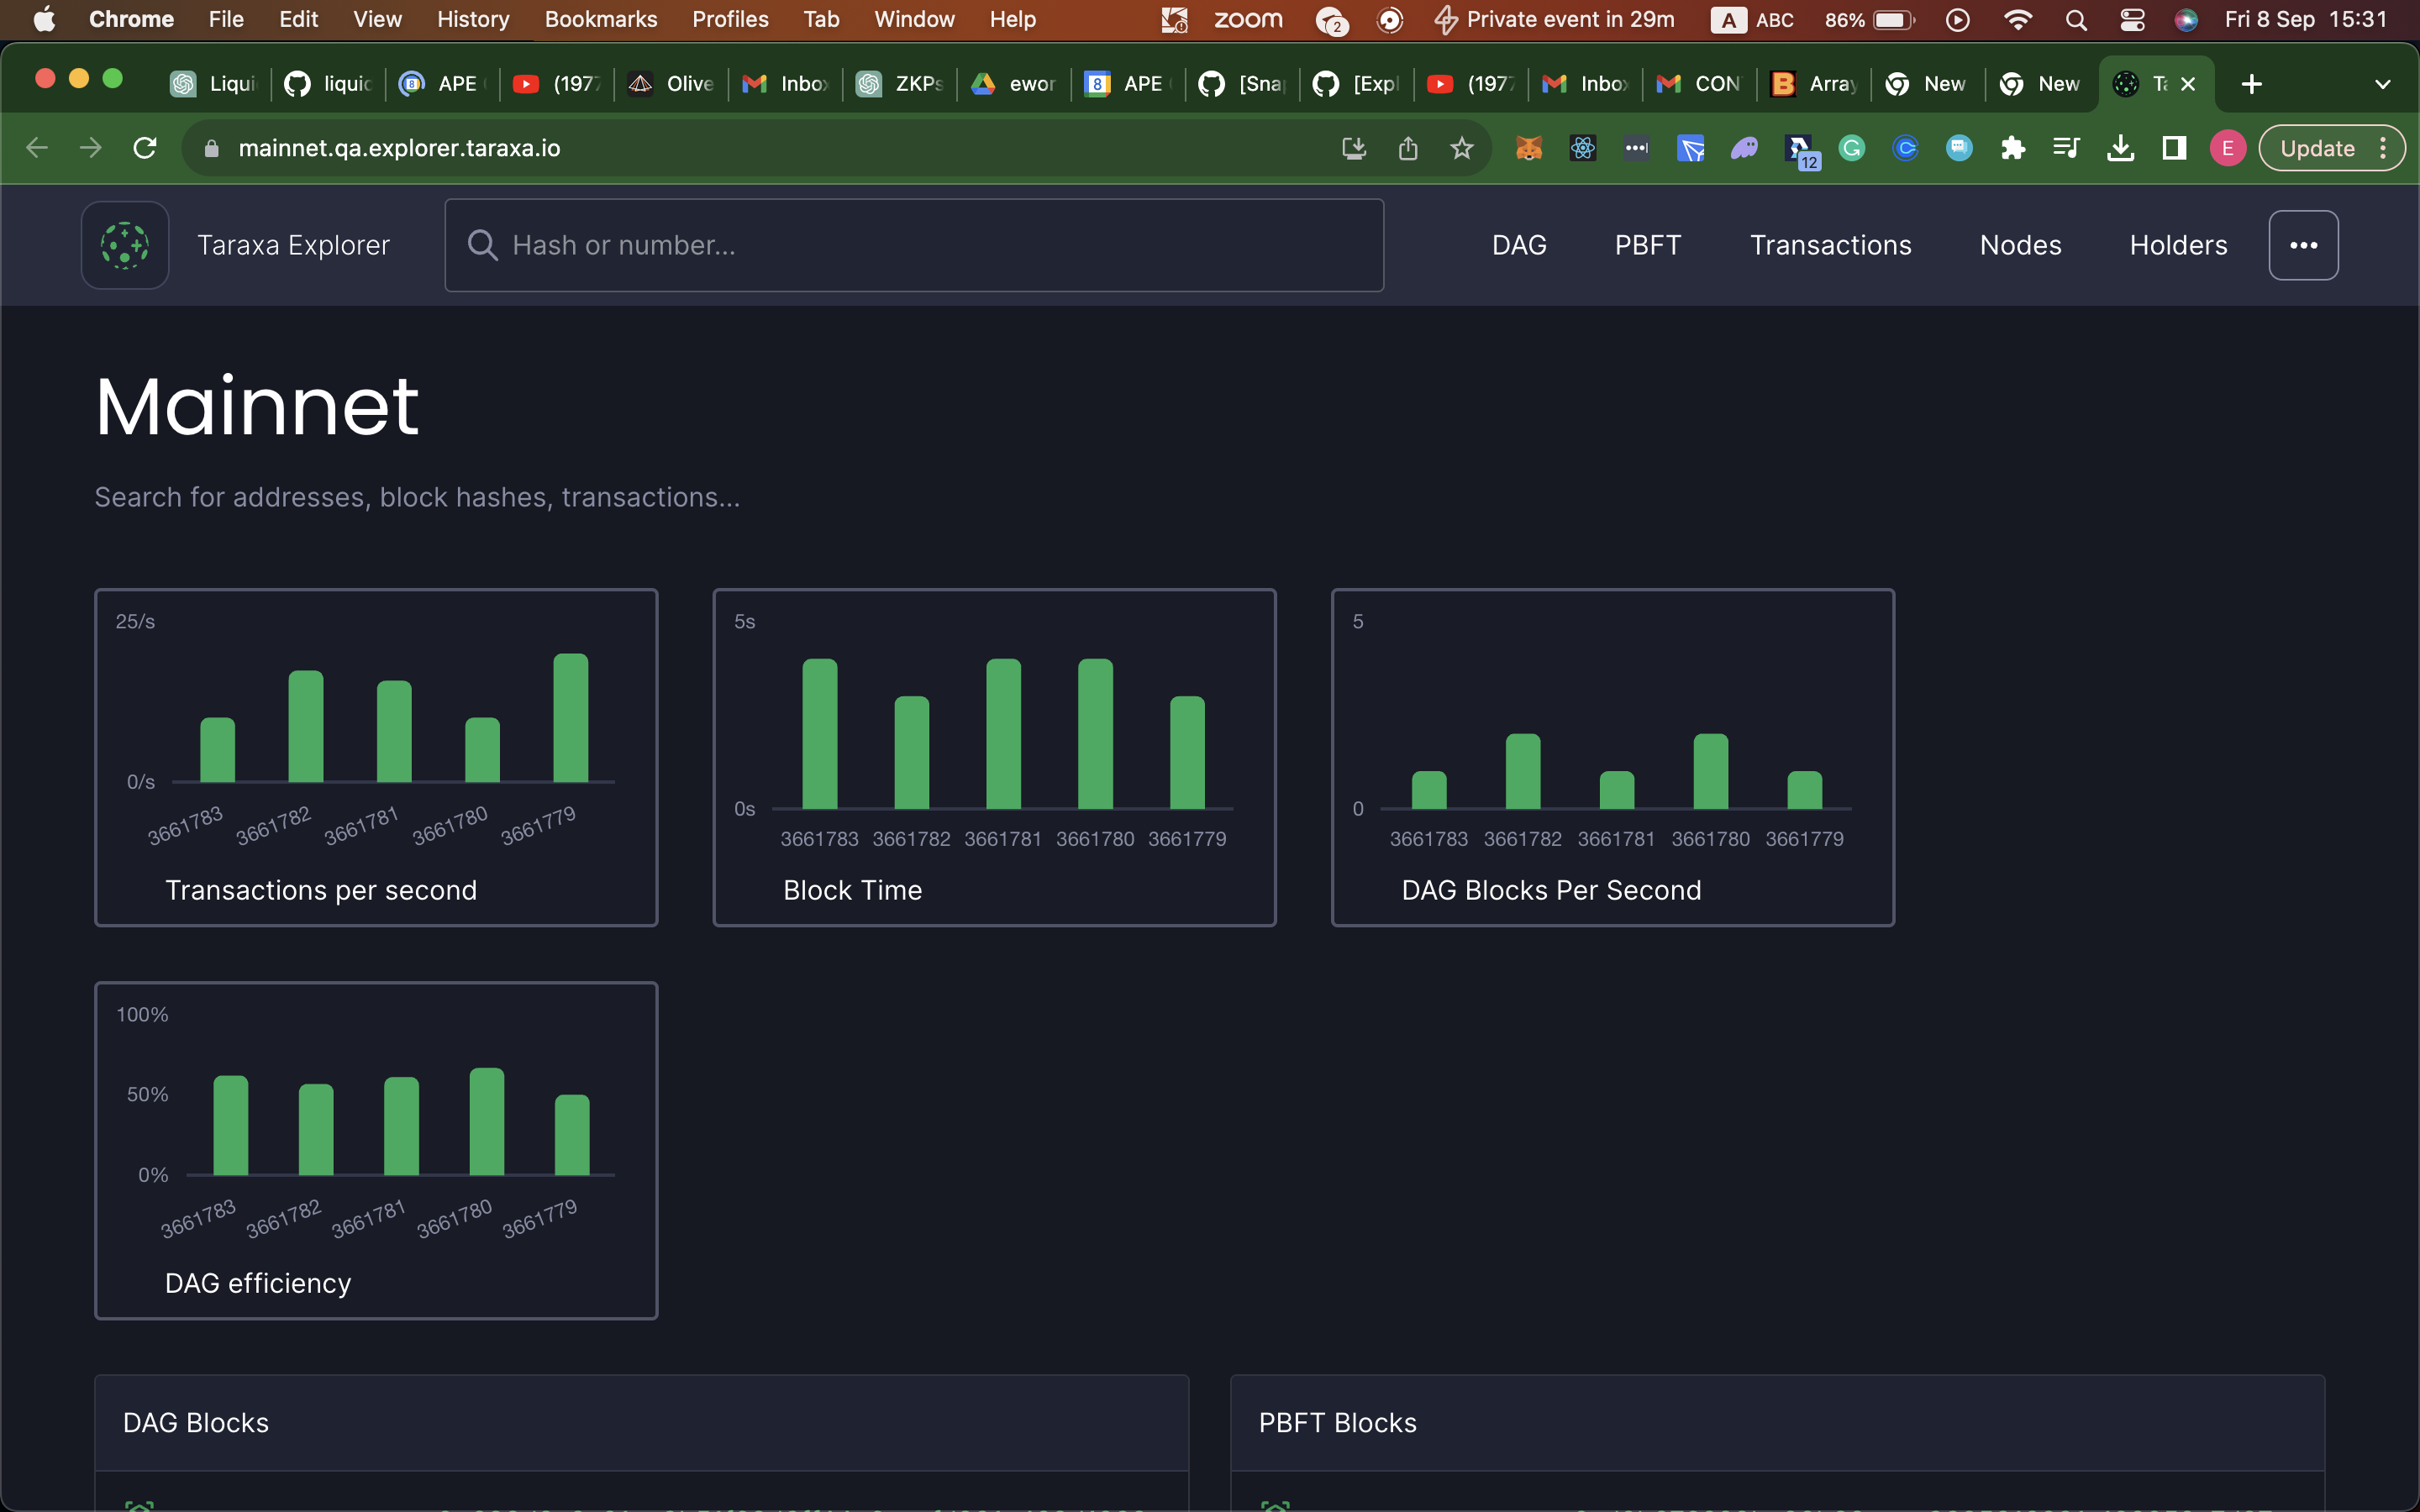Click the tallest bar for block 3661779 in Transactions per second
Screen dimensions: 2420x1512
570,717
